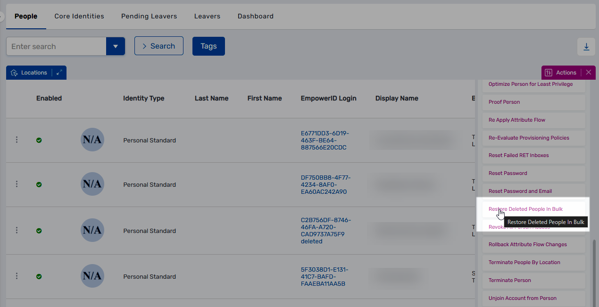Click the expand arrows on the Locations button
The image size is (599, 307).
point(59,73)
